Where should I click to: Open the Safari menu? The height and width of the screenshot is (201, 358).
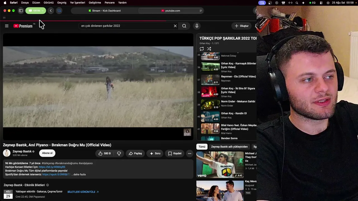[14, 3]
